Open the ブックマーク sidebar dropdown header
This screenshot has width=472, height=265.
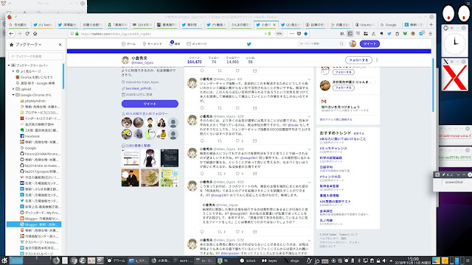pos(26,44)
